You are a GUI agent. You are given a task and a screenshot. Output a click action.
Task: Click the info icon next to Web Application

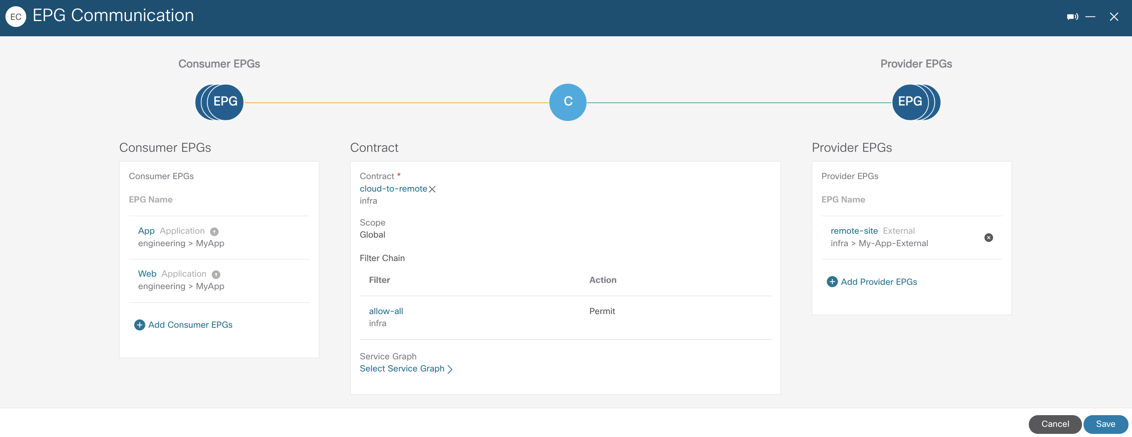point(216,275)
